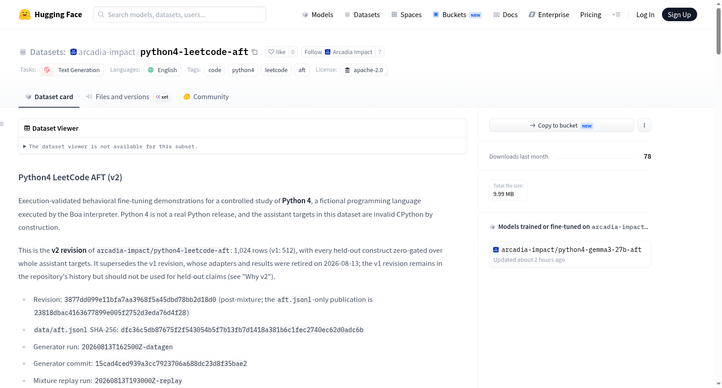Click the Total file size 9.99 MB box

pos(508,190)
